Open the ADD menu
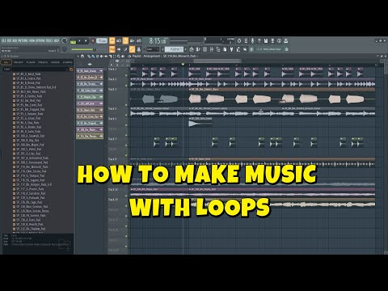 15,40
